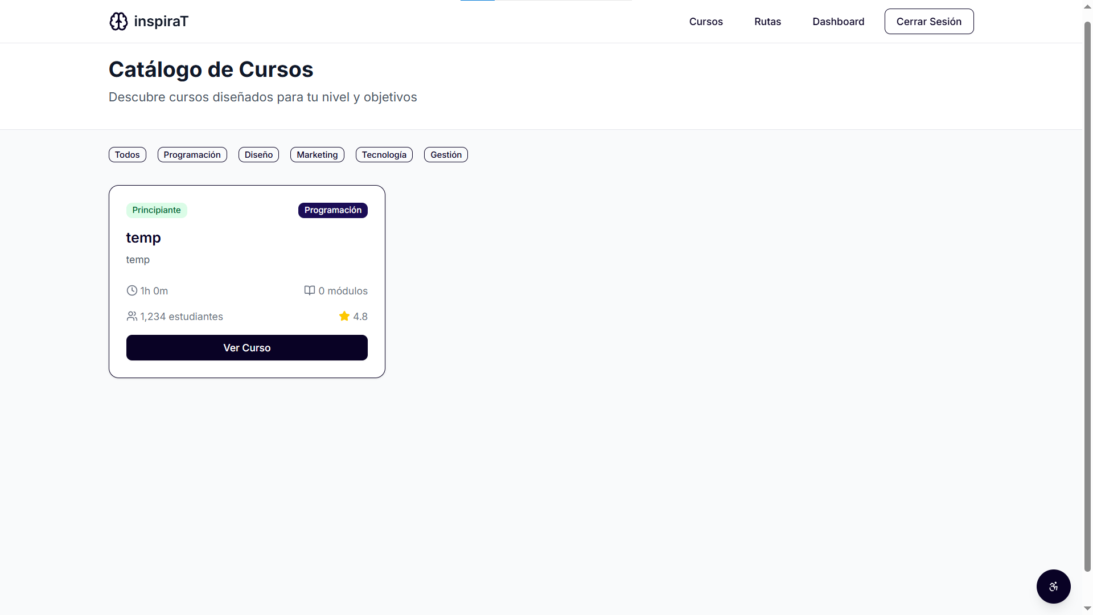Click the scrollbar down arrow
Image resolution: width=1093 pixels, height=615 pixels.
pyautogui.click(x=1087, y=609)
